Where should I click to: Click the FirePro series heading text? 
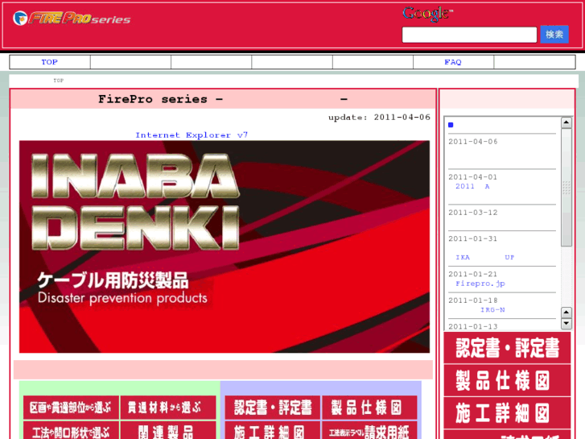(x=223, y=99)
